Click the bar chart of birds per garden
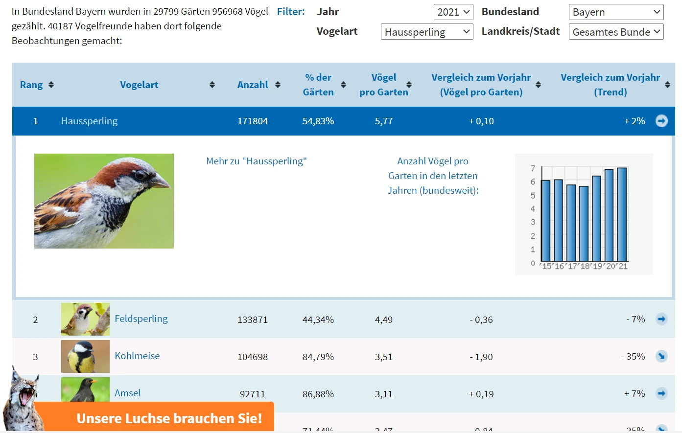Screen dimensions: 682x433 pos(584,214)
